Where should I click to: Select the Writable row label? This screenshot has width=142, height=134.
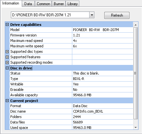pyautogui.click(x=17, y=84)
